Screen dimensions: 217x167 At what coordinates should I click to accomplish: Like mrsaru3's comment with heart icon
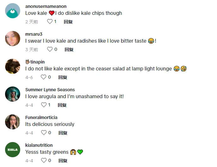pos(50,49)
